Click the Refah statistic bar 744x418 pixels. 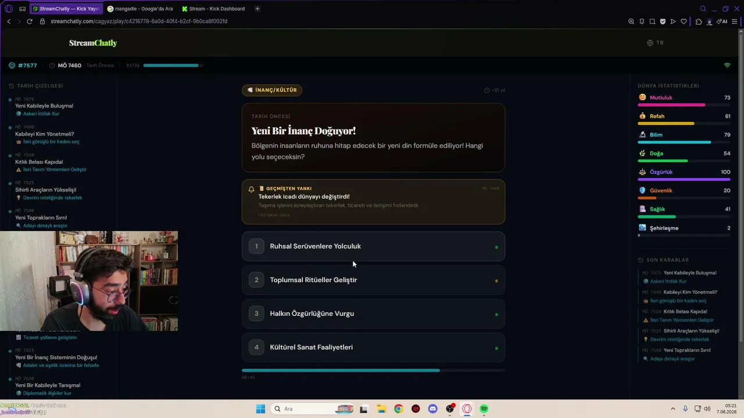(684, 124)
